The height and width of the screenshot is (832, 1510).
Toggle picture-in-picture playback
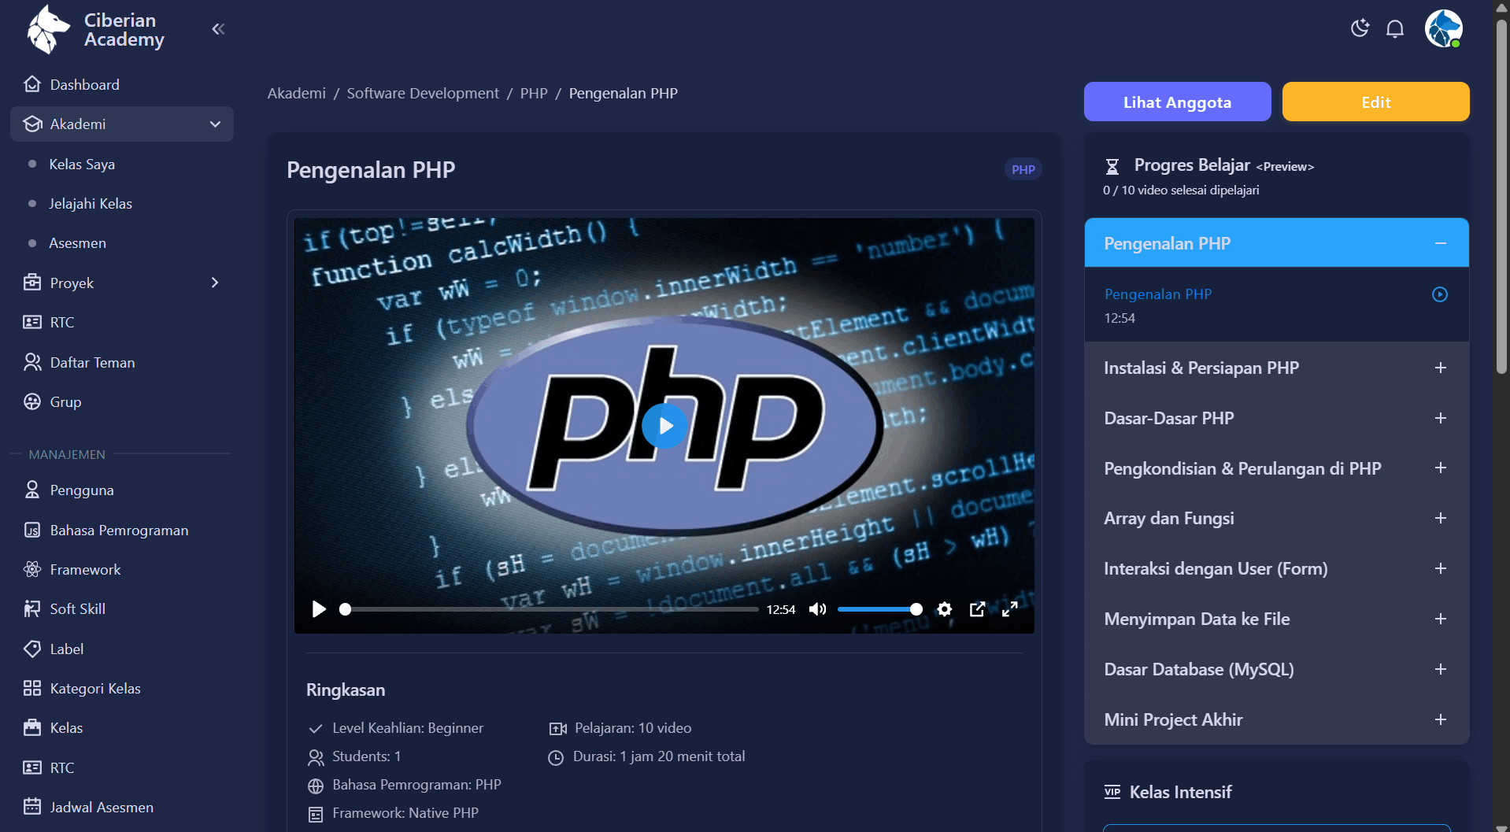pyautogui.click(x=977, y=608)
